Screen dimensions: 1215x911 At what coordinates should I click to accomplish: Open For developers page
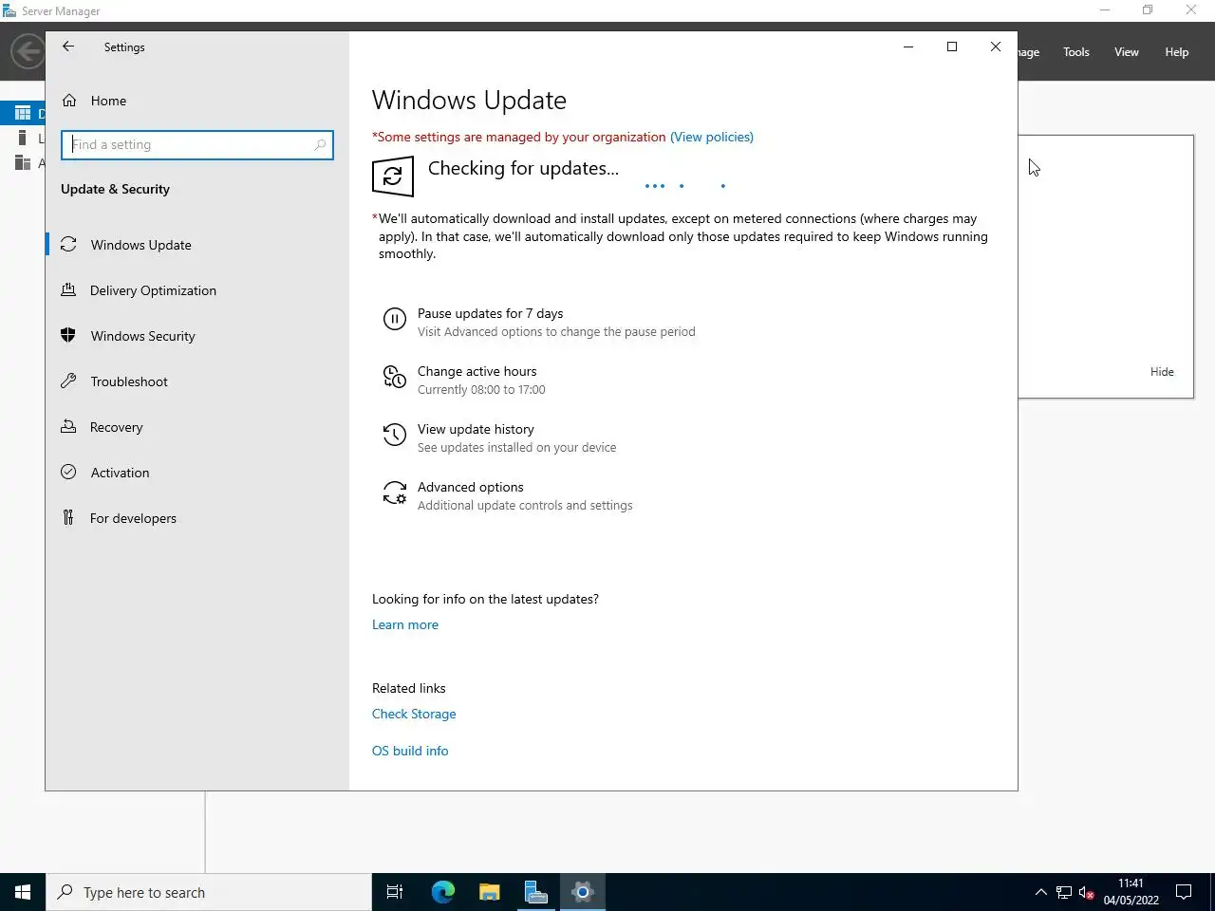click(x=133, y=518)
